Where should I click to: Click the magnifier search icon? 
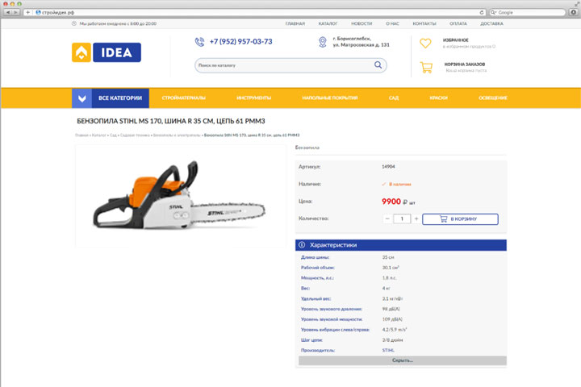coord(378,65)
